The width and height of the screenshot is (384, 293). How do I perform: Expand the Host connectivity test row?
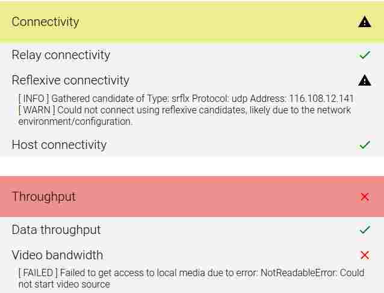(192, 145)
